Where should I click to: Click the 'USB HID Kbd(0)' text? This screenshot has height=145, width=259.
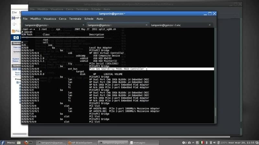point(102,58)
